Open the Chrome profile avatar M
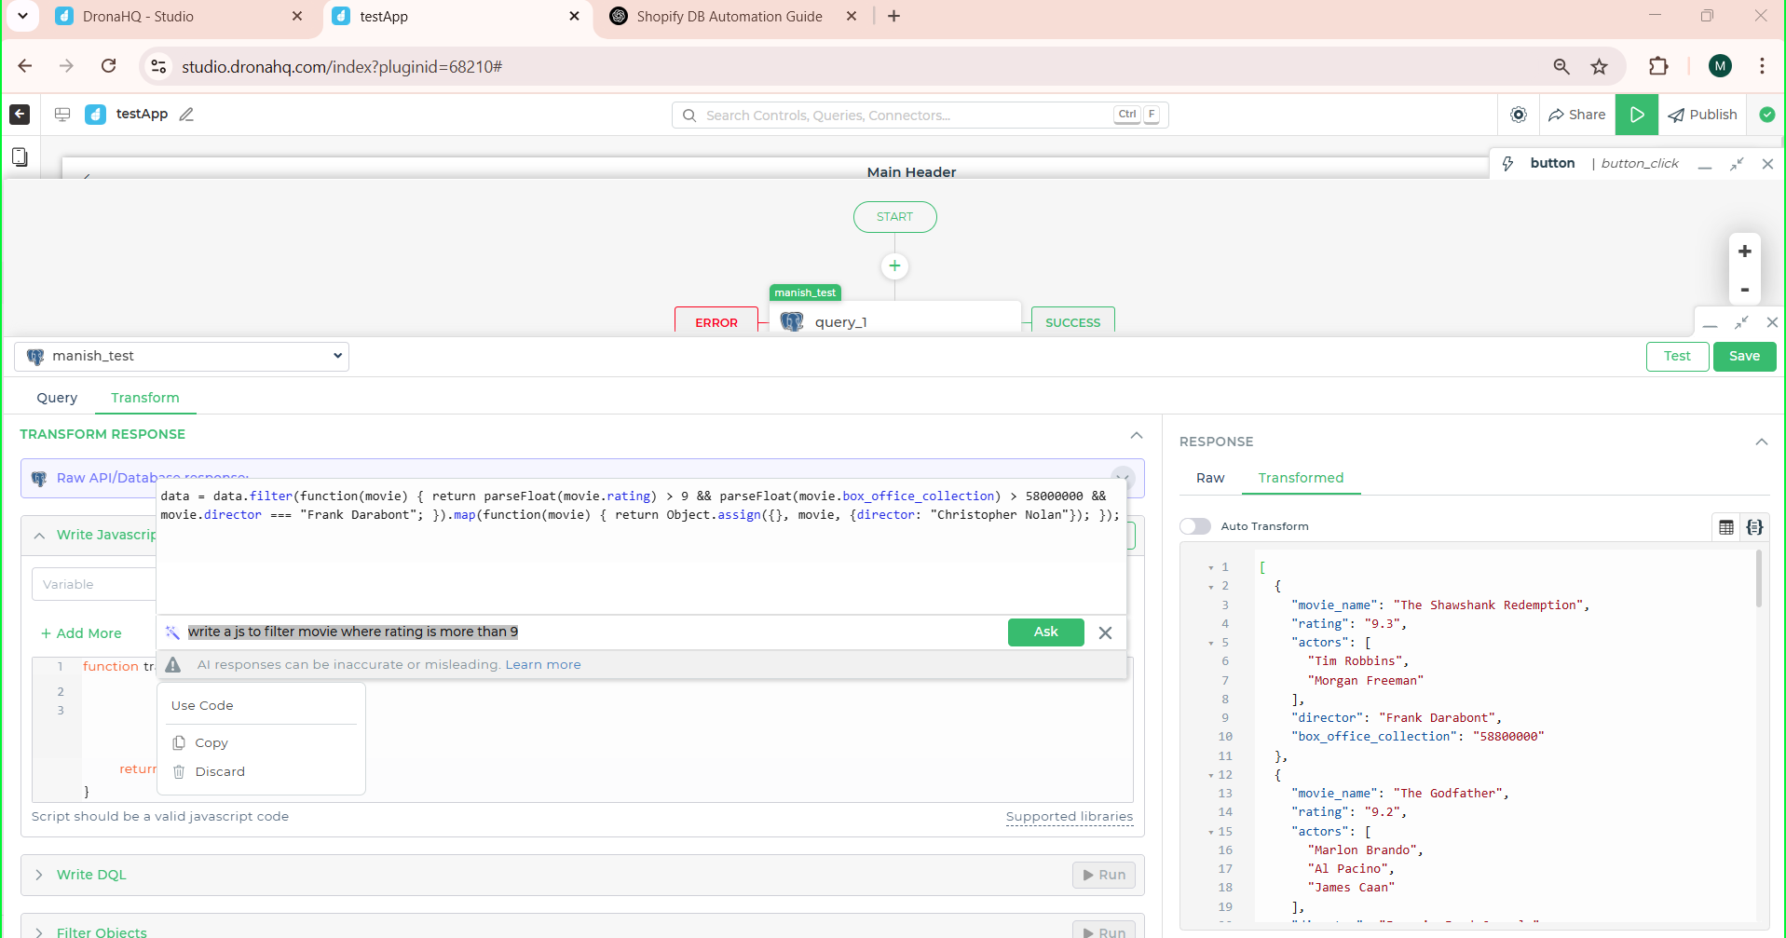The width and height of the screenshot is (1786, 938). click(1720, 66)
